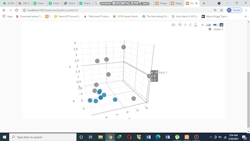Open TheUsman75 video bookmark
Viewport: 250px width, 141px height.
click(x=97, y=16)
